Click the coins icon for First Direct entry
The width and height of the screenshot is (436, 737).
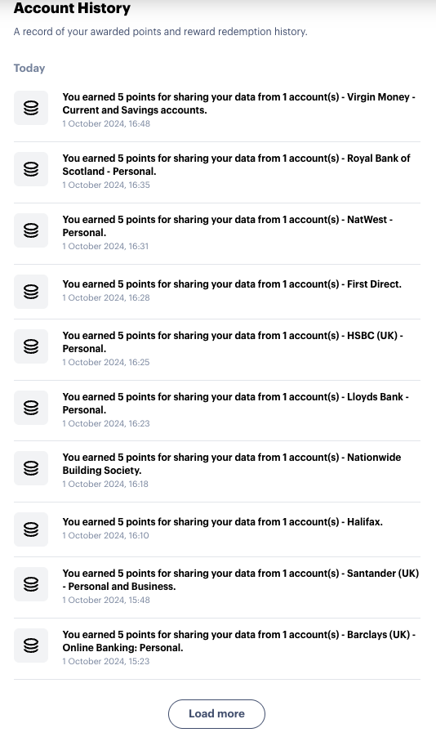pos(31,292)
